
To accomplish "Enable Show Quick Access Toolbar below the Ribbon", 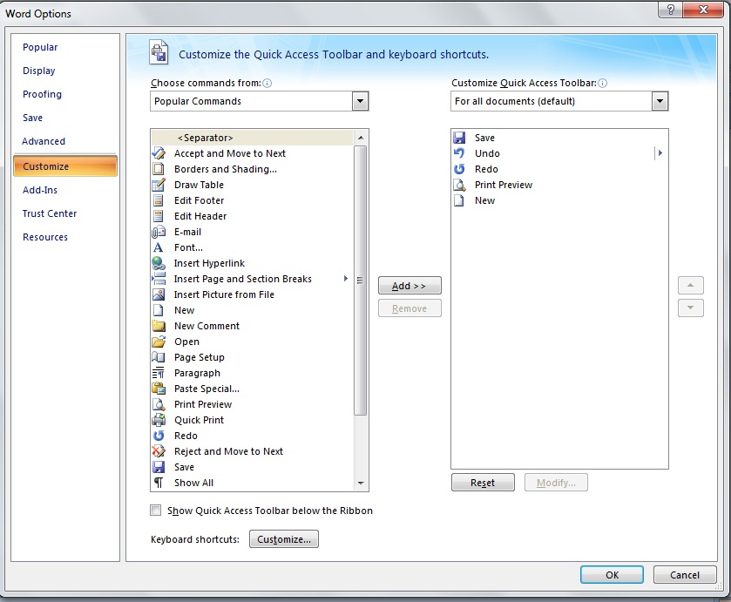I will [x=156, y=511].
